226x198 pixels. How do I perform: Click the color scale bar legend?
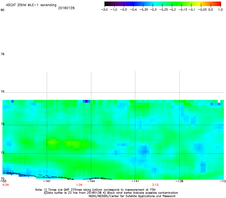click(x=163, y=4)
